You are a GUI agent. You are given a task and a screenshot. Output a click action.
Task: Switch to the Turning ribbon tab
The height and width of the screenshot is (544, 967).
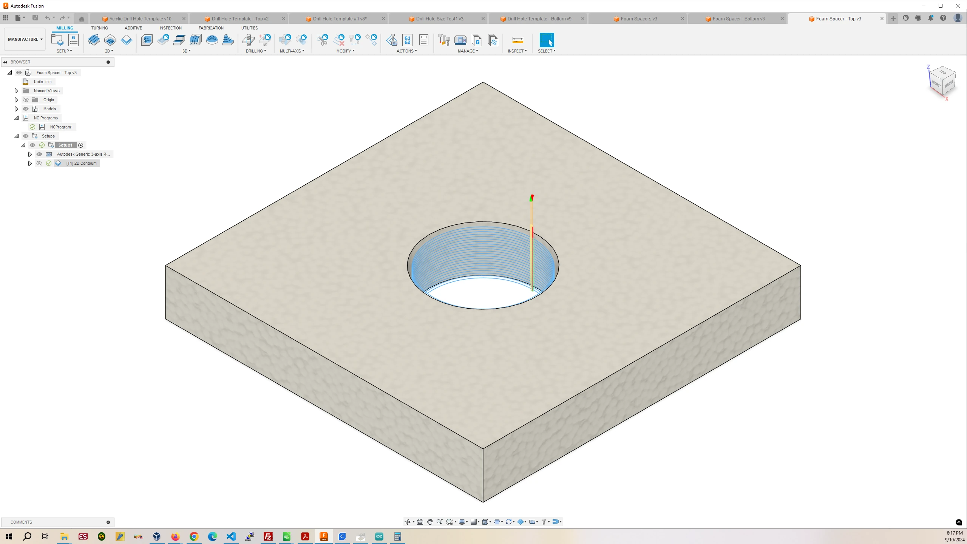100,28
